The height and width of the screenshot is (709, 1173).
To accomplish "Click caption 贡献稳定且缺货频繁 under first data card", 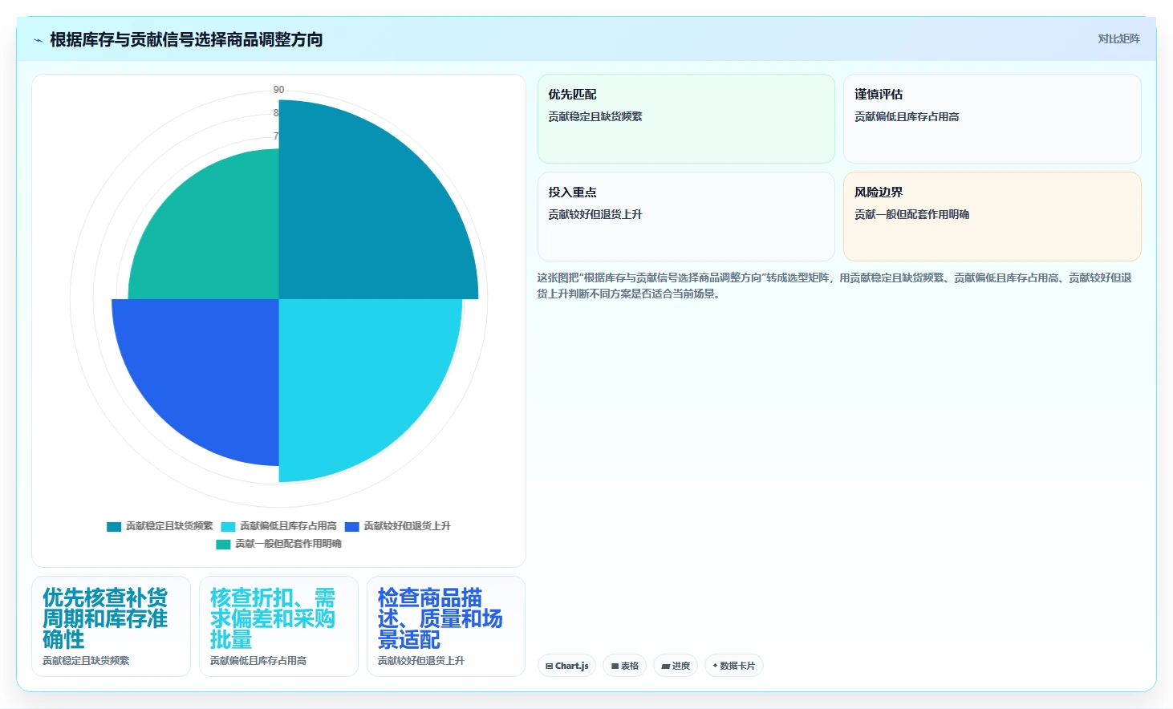I will point(86,661).
